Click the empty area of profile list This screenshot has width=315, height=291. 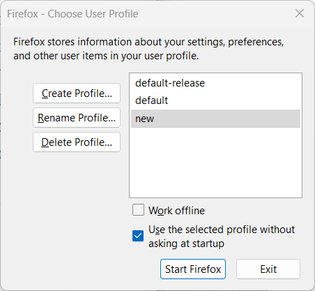point(215,163)
